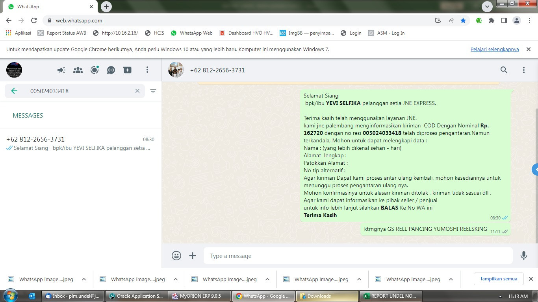Switch to REPORT UNDEL Excel taskbar window

tap(391, 296)
